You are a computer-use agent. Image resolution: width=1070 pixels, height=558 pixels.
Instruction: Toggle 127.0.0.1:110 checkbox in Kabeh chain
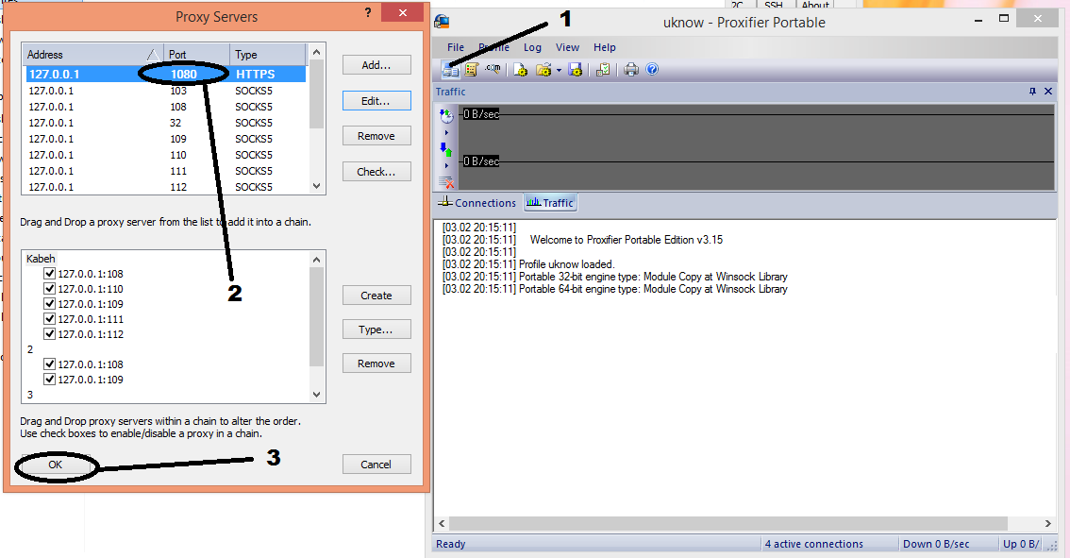pyautogui.click(x=49, y=288)
